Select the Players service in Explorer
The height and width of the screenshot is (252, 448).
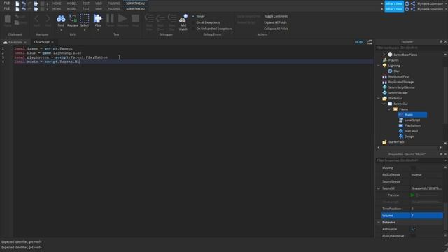[x=393, y=60]
